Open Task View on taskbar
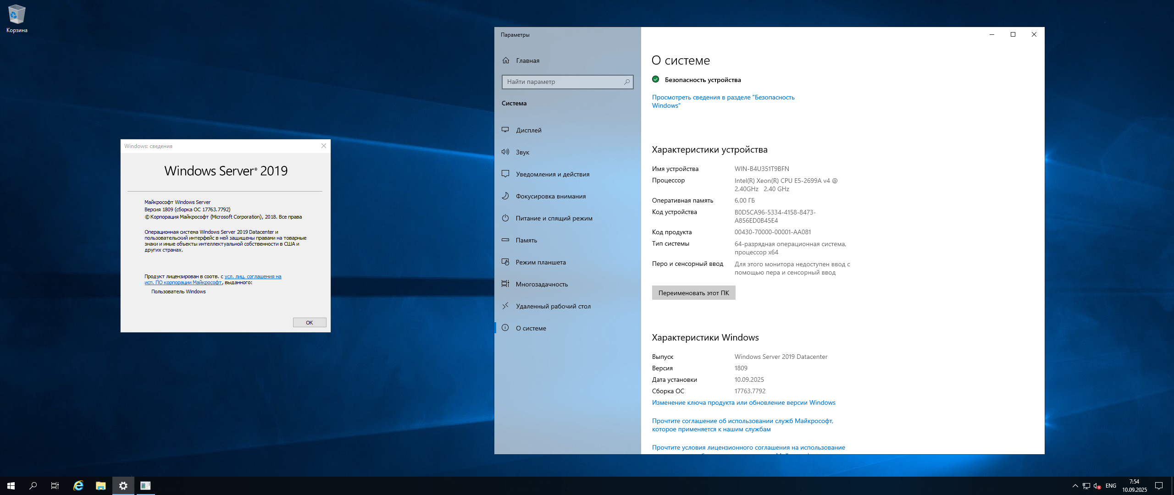The image size is (1174, 495). [55, 486]
